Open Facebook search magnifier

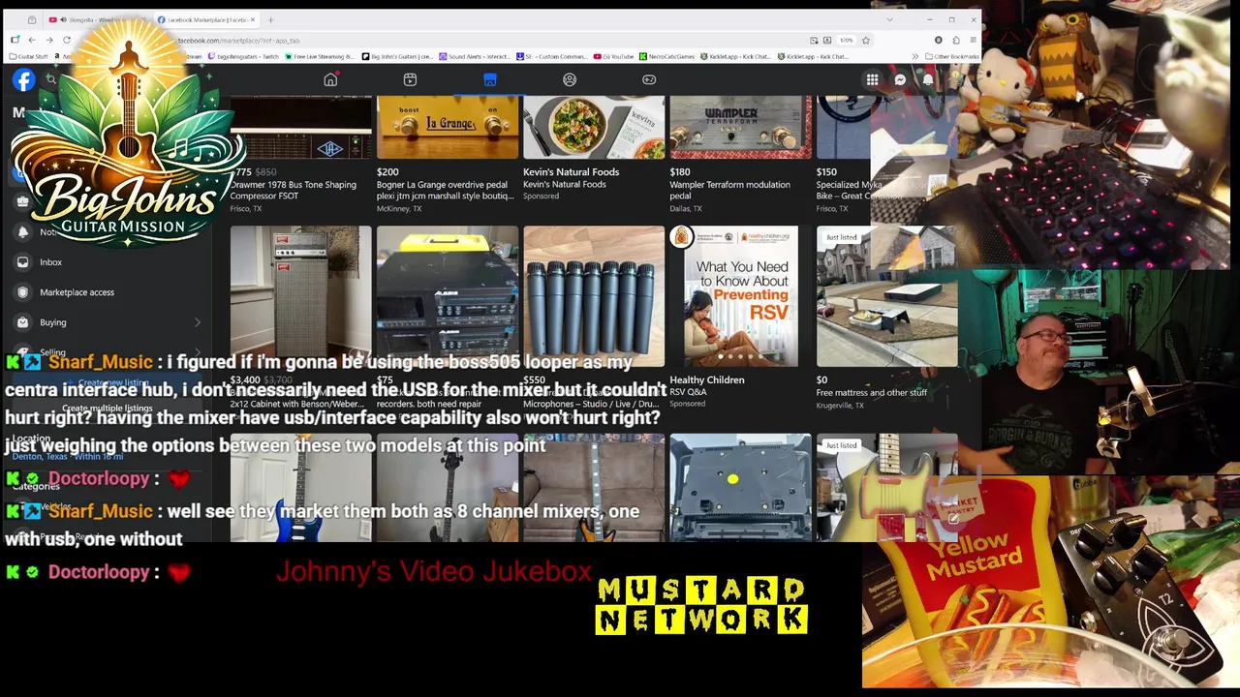pos(51,80)
